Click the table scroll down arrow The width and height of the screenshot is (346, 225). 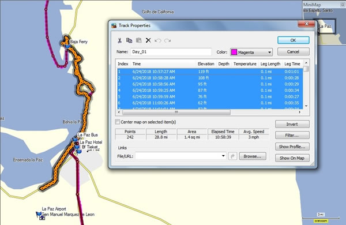click(306, 106)
